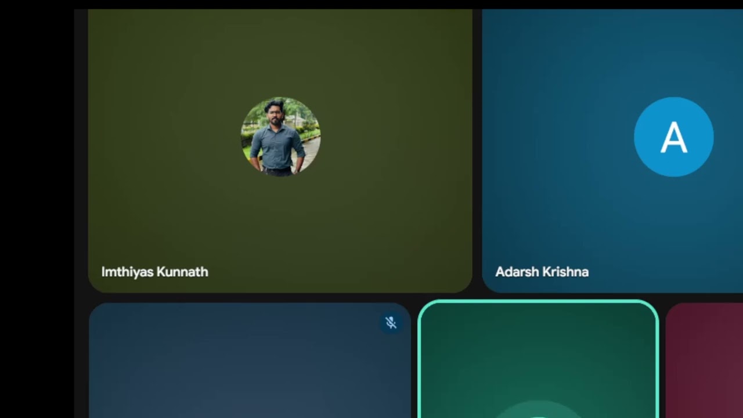The width and height of the screenshot is (743, 418).
Task: Select the green-outlined active speaker tile
Action: coord(538,359)
